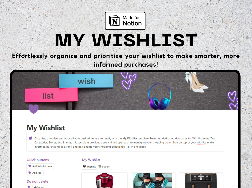This screenshot has width=252, height=188.
Task: Open the teal sneakers wishlist card
Action: point(153,180)
